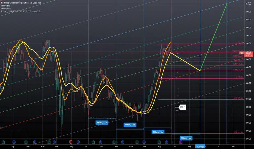
Task: Open the red earnings marker above May 2020
Action: click(x=71, y=142)
